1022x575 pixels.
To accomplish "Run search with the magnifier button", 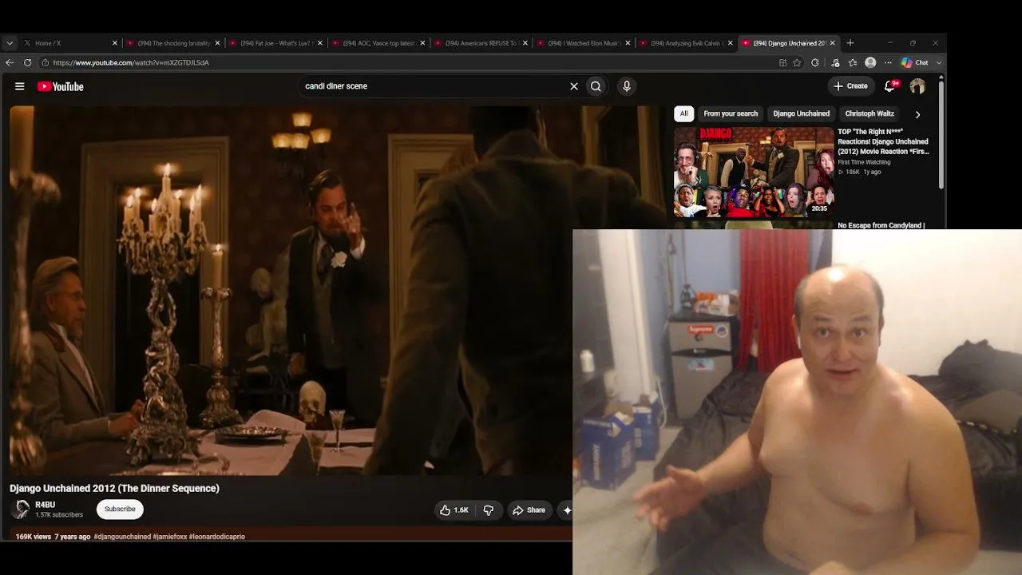I will (596, 86).
